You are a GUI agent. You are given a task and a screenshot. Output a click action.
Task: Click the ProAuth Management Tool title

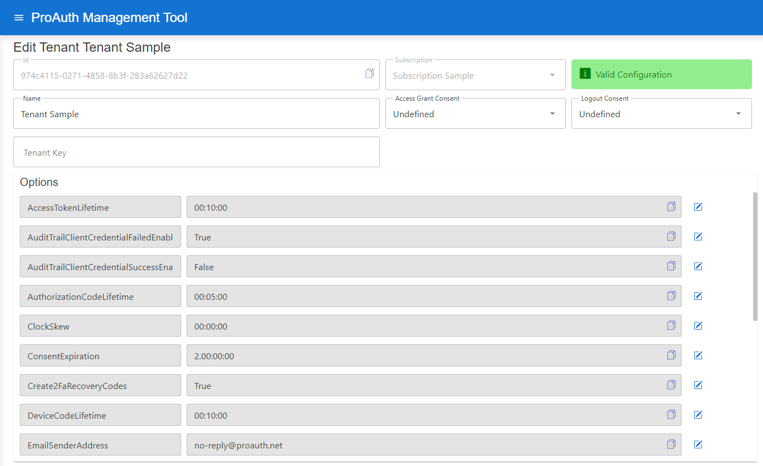109,18
